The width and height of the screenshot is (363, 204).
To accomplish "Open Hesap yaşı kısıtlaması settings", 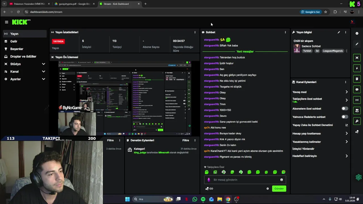I will pyautogui.click(x=320, y=133).
